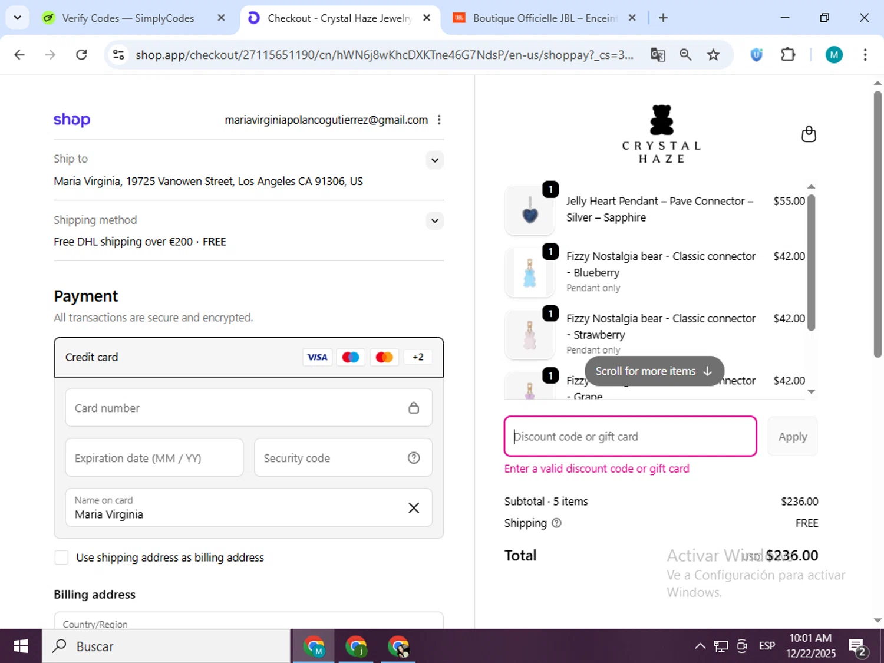Close the Checkout - Crystal Haze tab
Viewport: 884px width, 663px height.
pos(427,18)
